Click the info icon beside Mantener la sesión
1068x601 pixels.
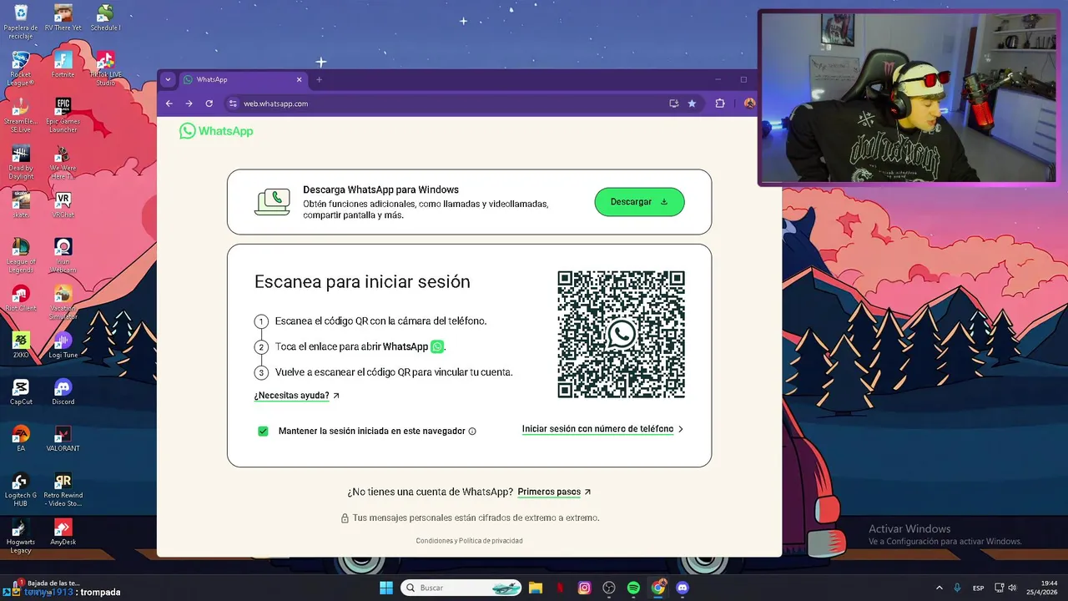tap(472, 432)
